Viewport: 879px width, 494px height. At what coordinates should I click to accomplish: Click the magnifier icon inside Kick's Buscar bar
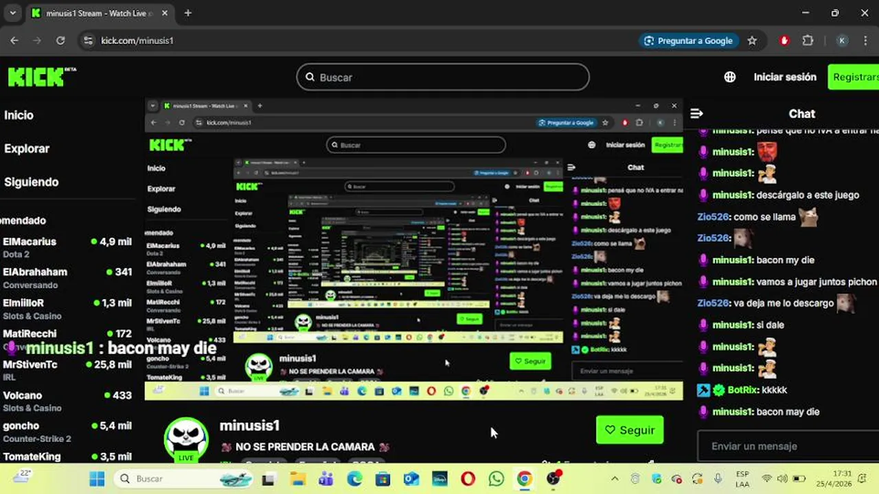(x=310, y=78)
